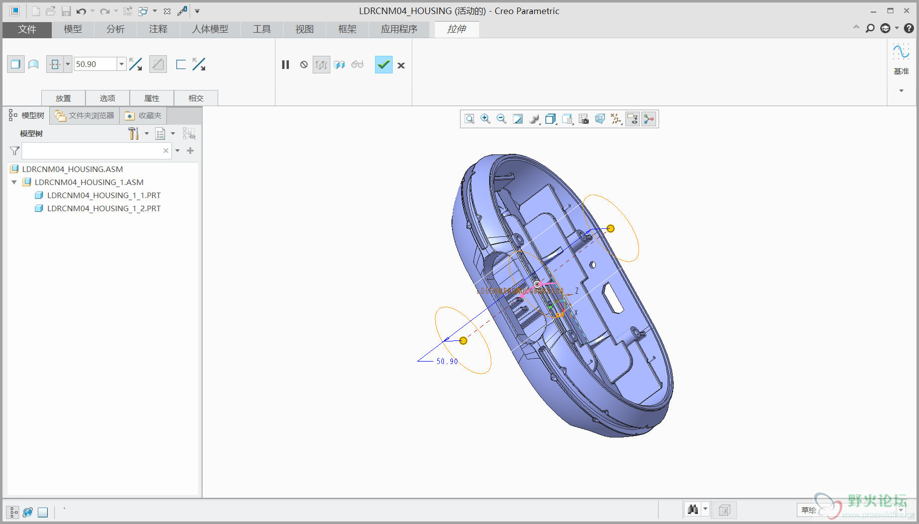The width and height of the screenshot is (919, 524).
Task: Open the depth value 50.90 dropdown
Action: coord(121,64)
